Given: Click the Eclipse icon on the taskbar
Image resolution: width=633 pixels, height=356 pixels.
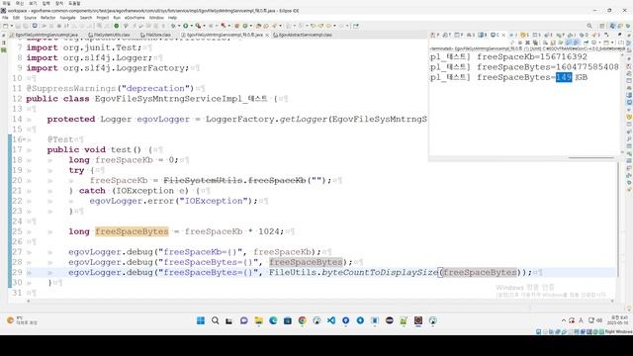Looking at the screenshot, I should pyautogui.click(x=390, y=320).
